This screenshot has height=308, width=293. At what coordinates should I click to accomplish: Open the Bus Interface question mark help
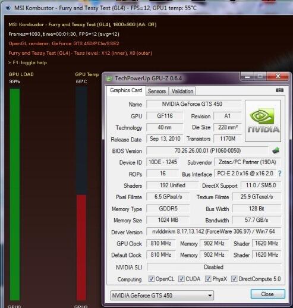279,174
